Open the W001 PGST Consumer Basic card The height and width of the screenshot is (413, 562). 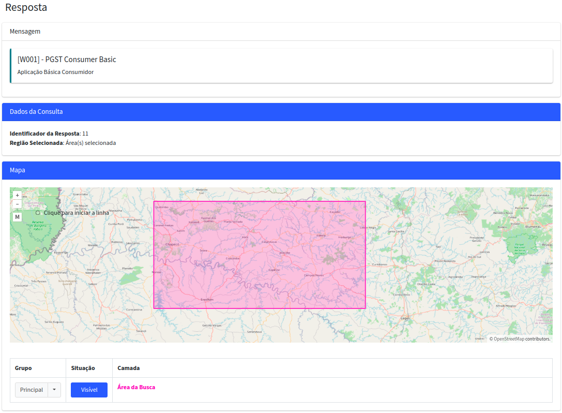click(281, 66)
